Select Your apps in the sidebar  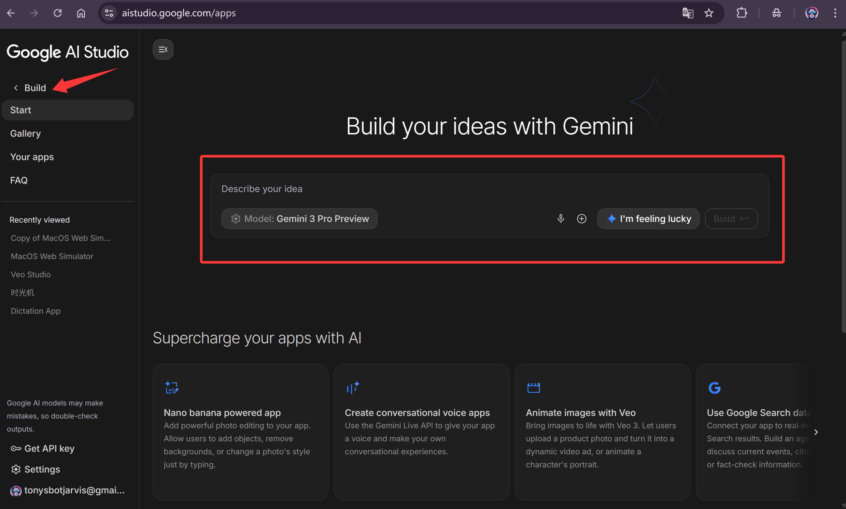pos(32,157)
